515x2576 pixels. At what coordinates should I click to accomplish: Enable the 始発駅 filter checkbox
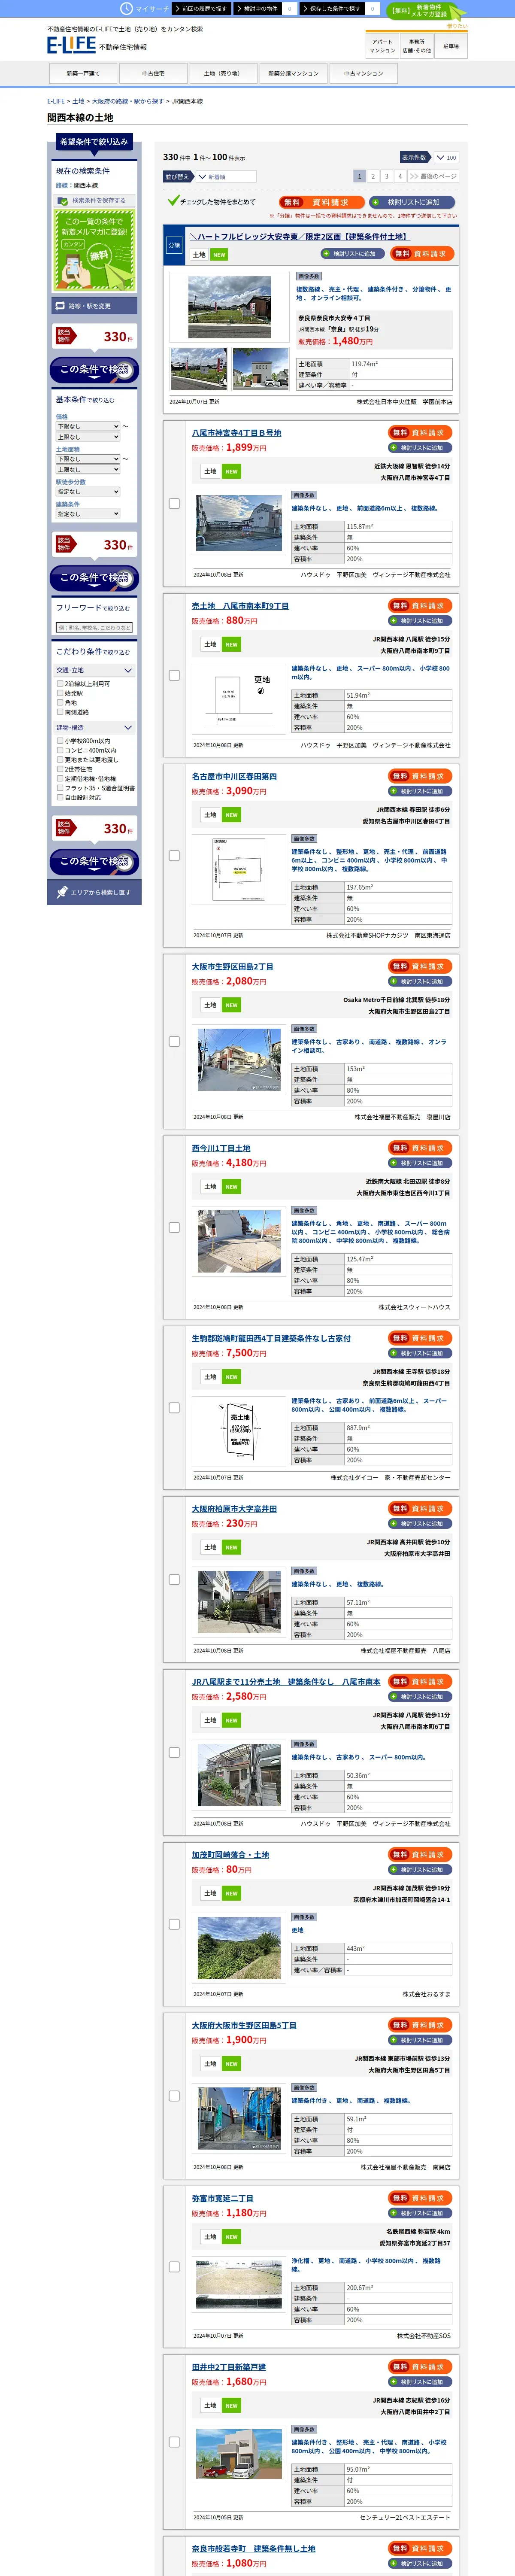point(60,693)
